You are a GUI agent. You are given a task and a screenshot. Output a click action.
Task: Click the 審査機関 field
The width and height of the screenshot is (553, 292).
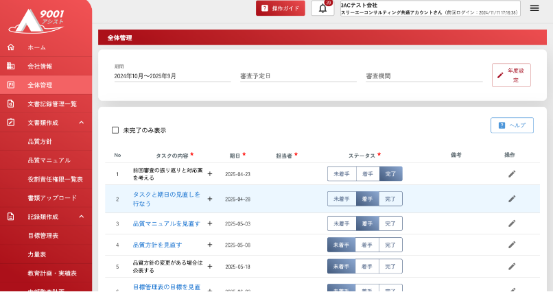[x=424, y=76]
